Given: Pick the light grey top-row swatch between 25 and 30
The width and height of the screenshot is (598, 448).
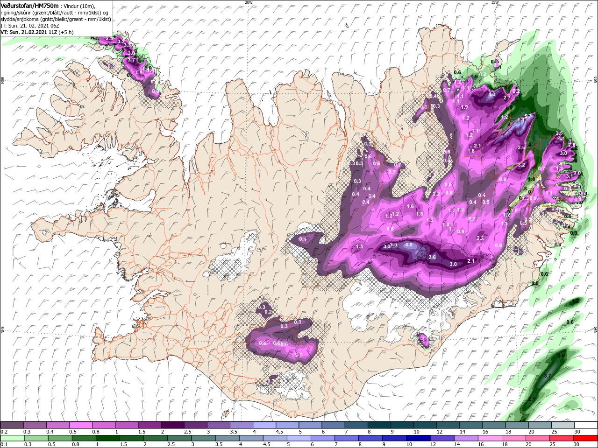Looking at the screenshot, I should pyautogui.click(x=563, y=425).
